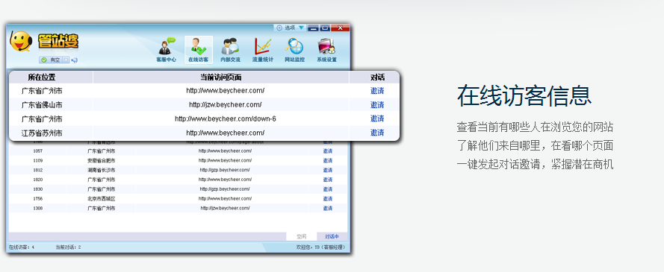Invite visitor 1109 from 安徽省合肥市
Viewport: 664px width, 272px height.
(328, 160)
